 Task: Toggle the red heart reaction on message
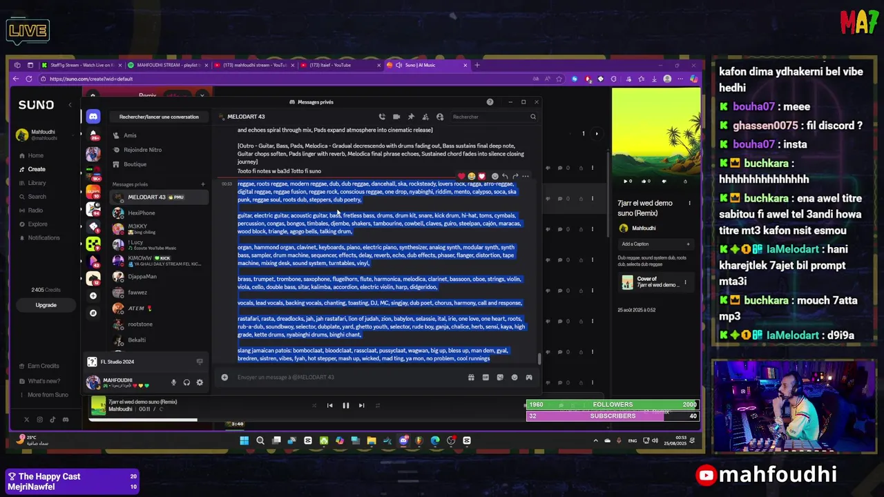461,176
